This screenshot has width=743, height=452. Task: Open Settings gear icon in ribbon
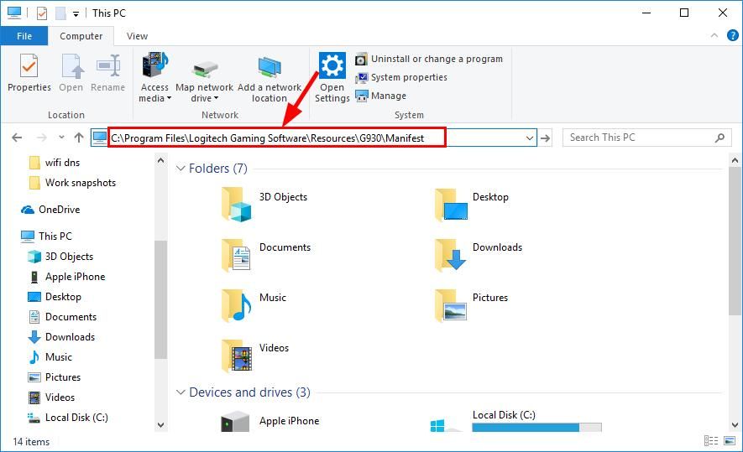[x=332, y=66]
